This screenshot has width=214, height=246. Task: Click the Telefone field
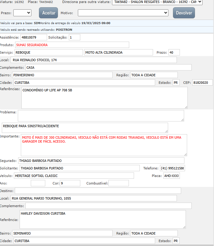point(172,168)
